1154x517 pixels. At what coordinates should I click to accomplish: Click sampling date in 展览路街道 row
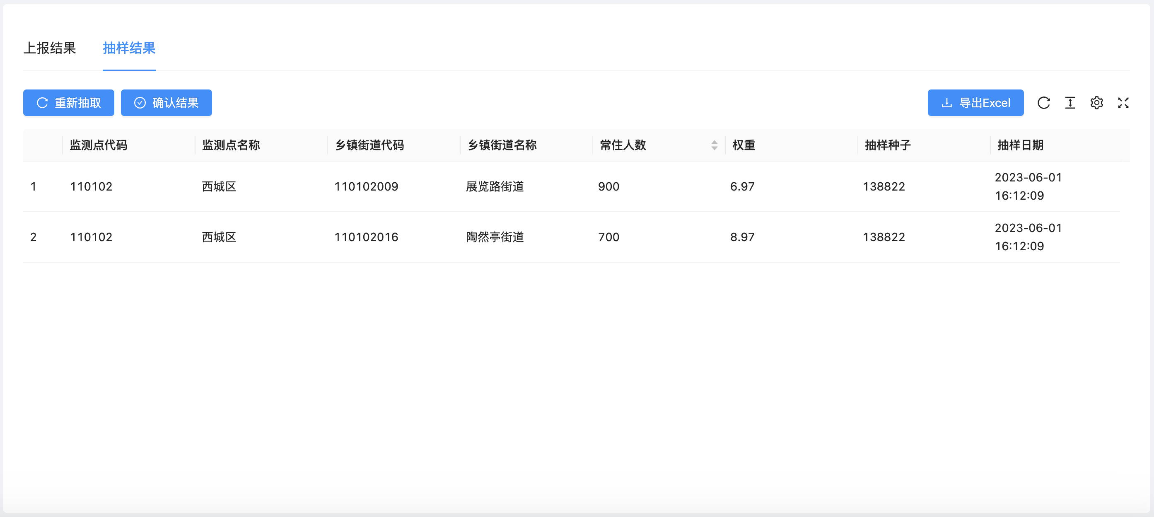[x=1028, y=186]
